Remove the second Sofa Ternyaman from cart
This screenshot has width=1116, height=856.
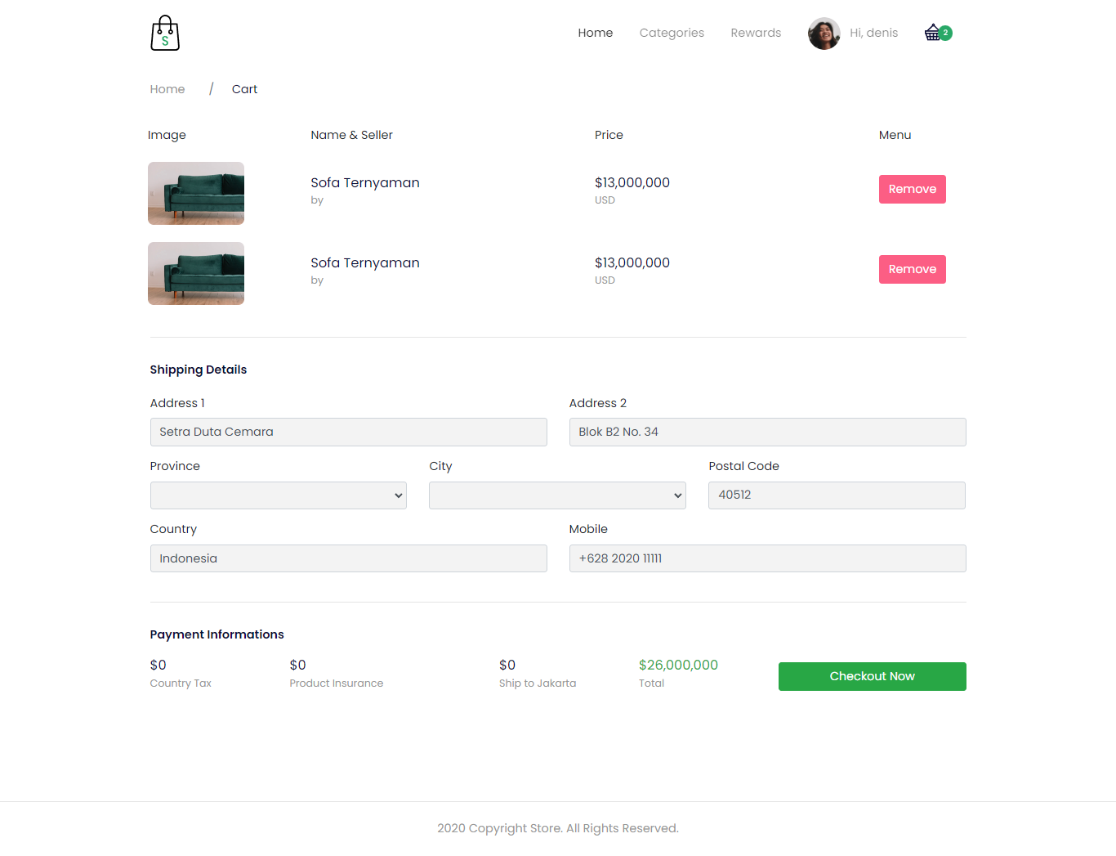point(912,269)
